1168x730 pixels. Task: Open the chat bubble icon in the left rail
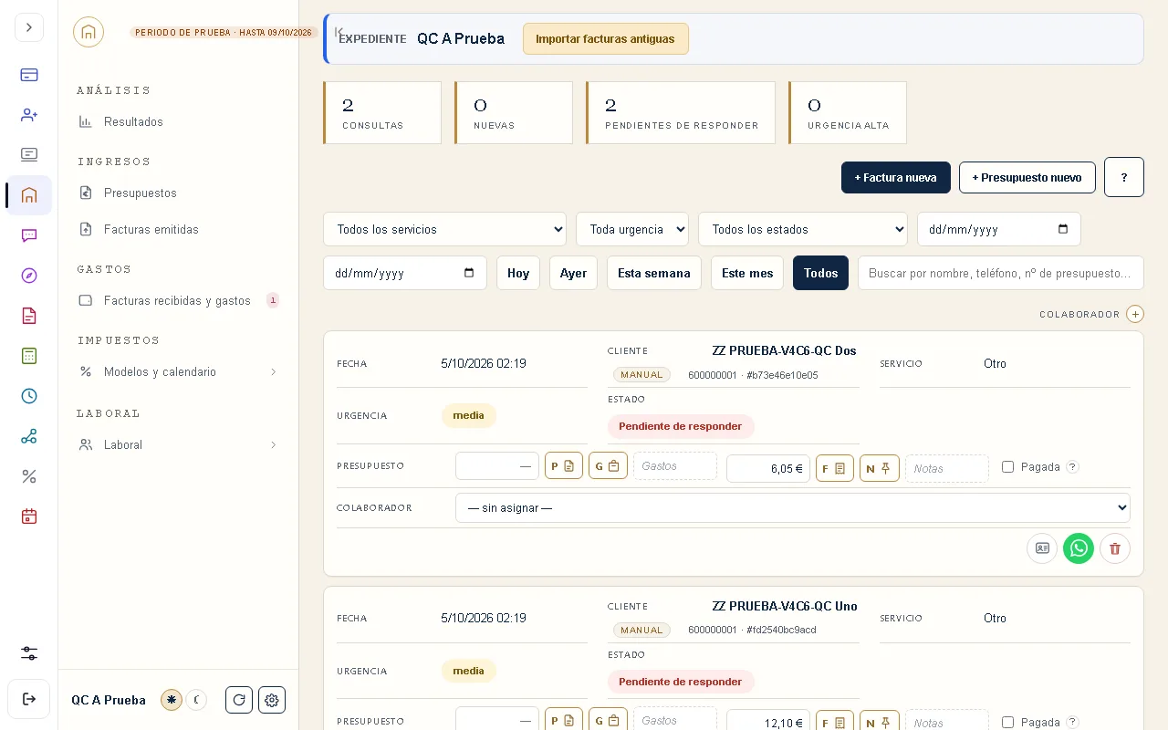[29, 235]
